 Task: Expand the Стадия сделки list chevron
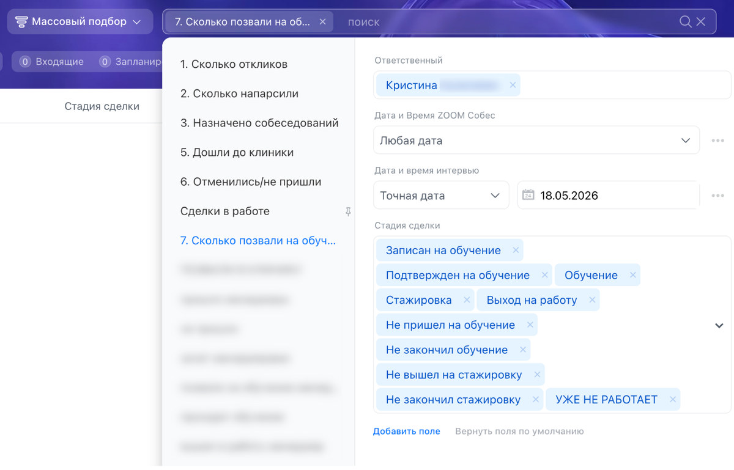click(x=719, y=325)
